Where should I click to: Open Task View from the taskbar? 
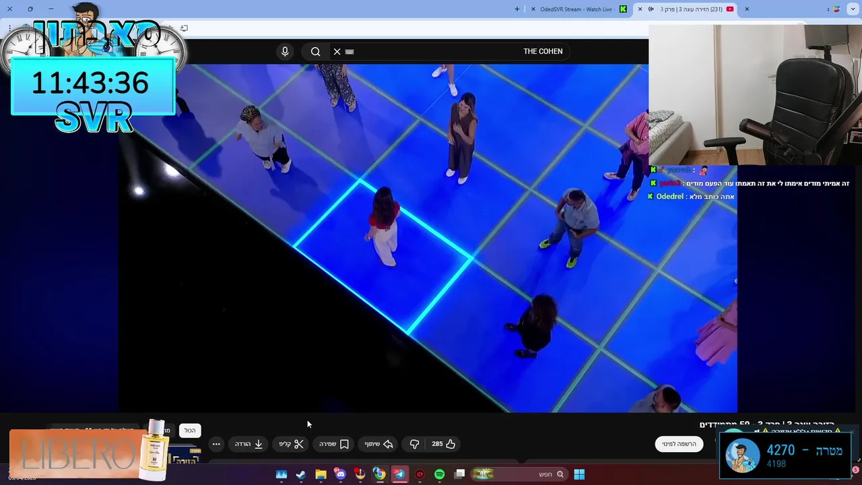point(459,474)
